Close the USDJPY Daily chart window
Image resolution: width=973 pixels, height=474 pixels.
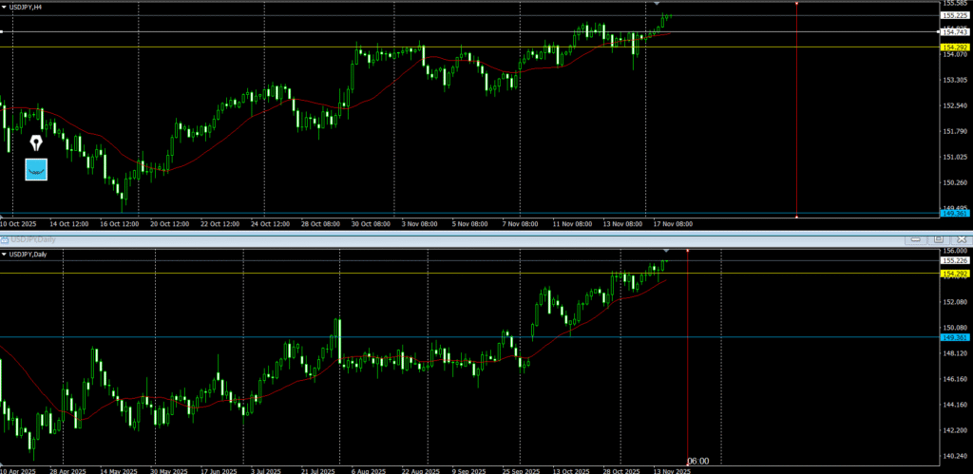coord(958,240)
